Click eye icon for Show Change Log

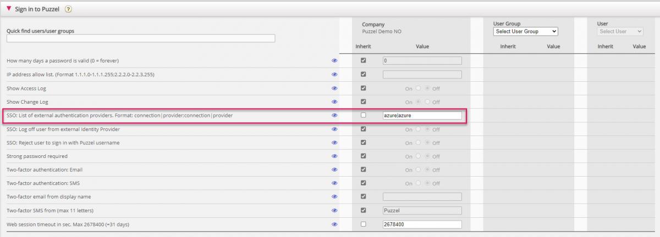(334, 101)
